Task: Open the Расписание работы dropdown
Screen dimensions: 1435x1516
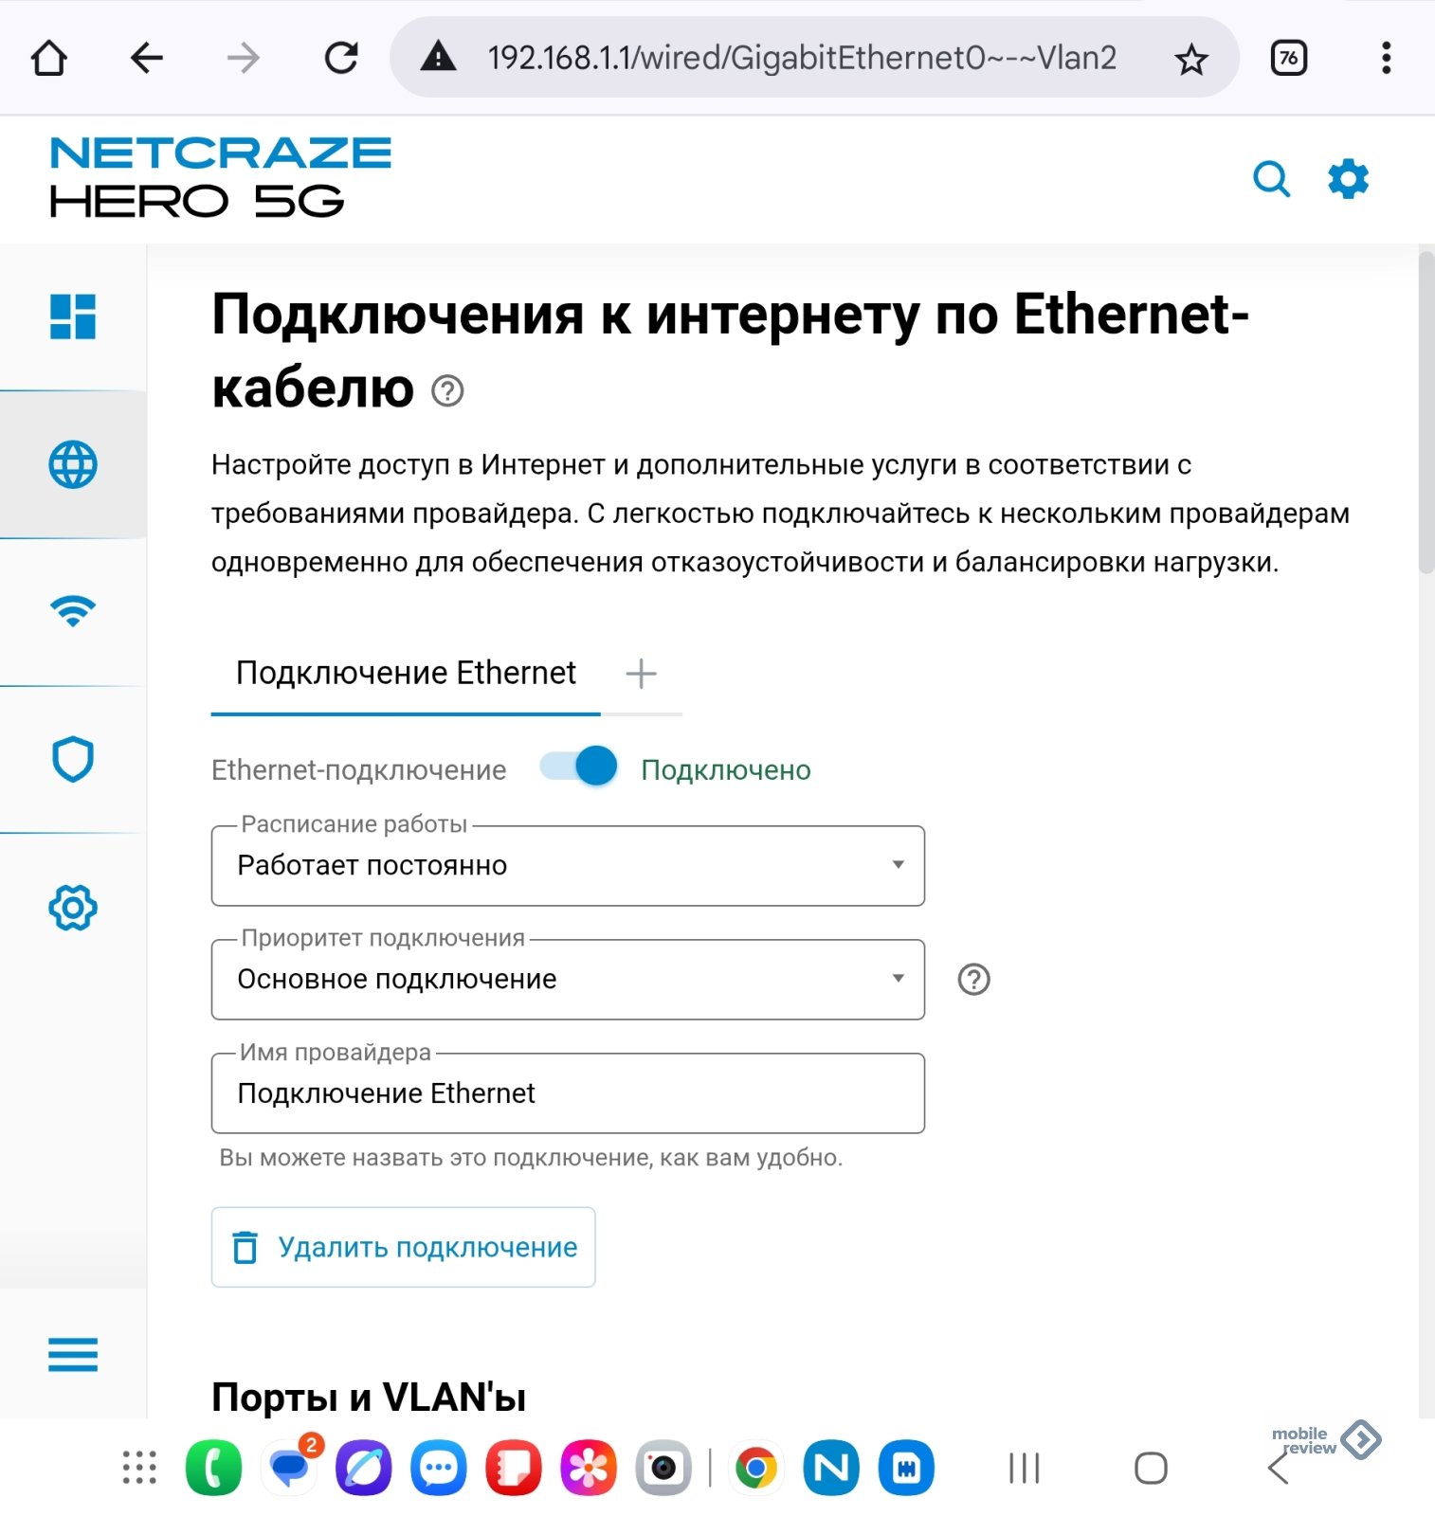Action: (x=567, y=865)
